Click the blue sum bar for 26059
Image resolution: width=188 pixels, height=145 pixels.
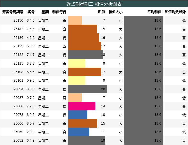79,132
